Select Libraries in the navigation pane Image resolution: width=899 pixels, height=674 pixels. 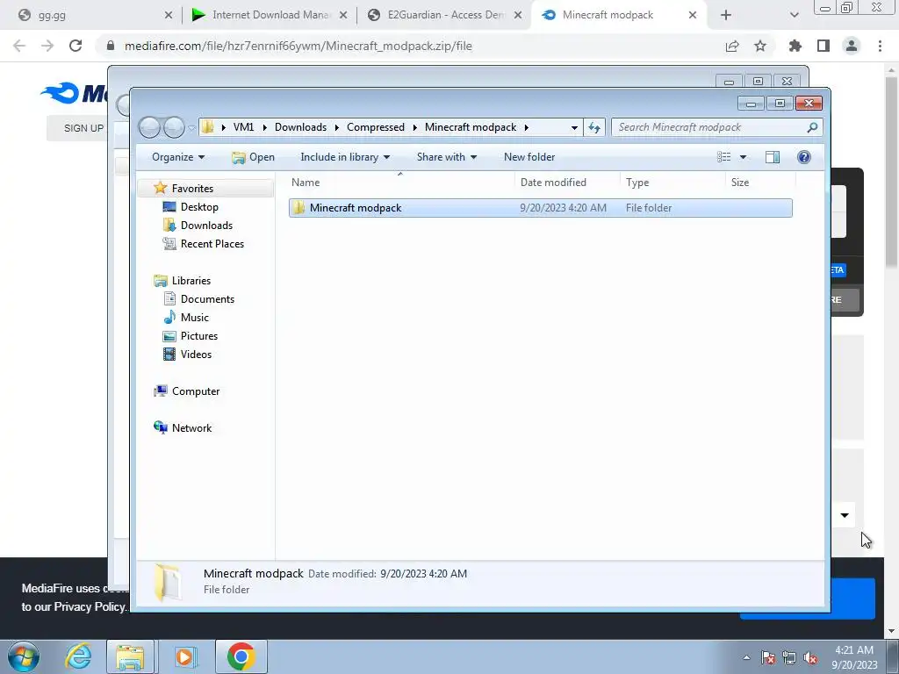coord(191,281)
